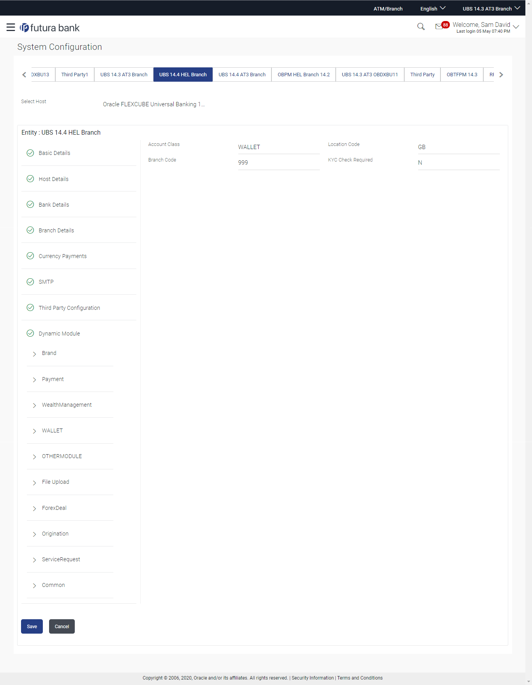This screenshot has height=685, width=532.
Task: Expand the File Upload chevron
Action: point(34,483)
